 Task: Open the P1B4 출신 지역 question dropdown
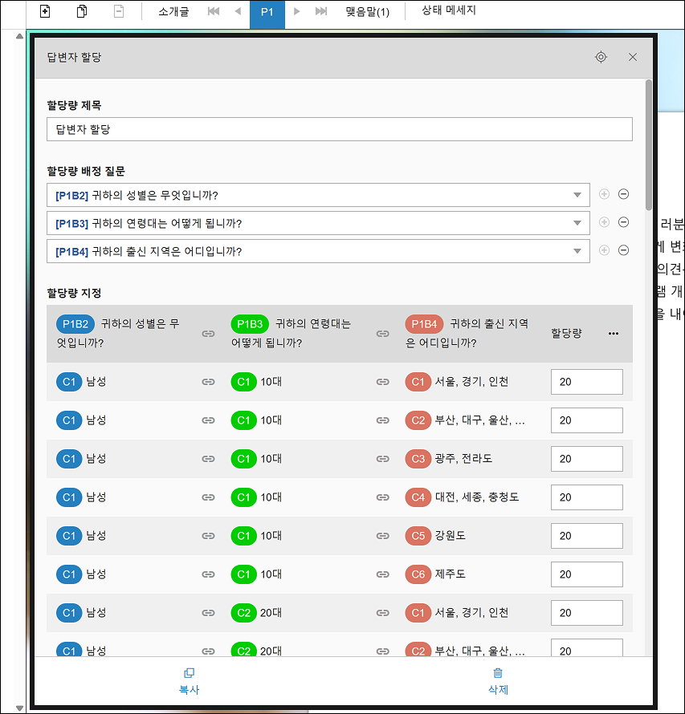coord(318,251)
